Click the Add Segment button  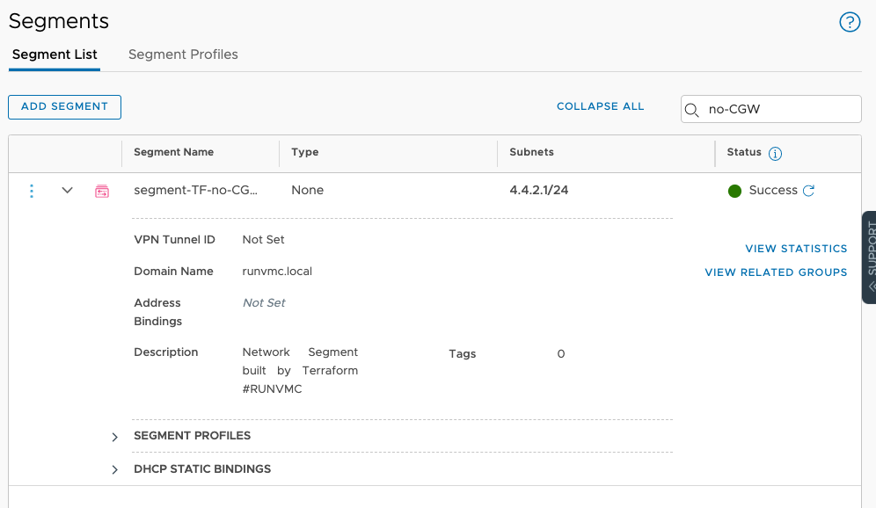64,106
